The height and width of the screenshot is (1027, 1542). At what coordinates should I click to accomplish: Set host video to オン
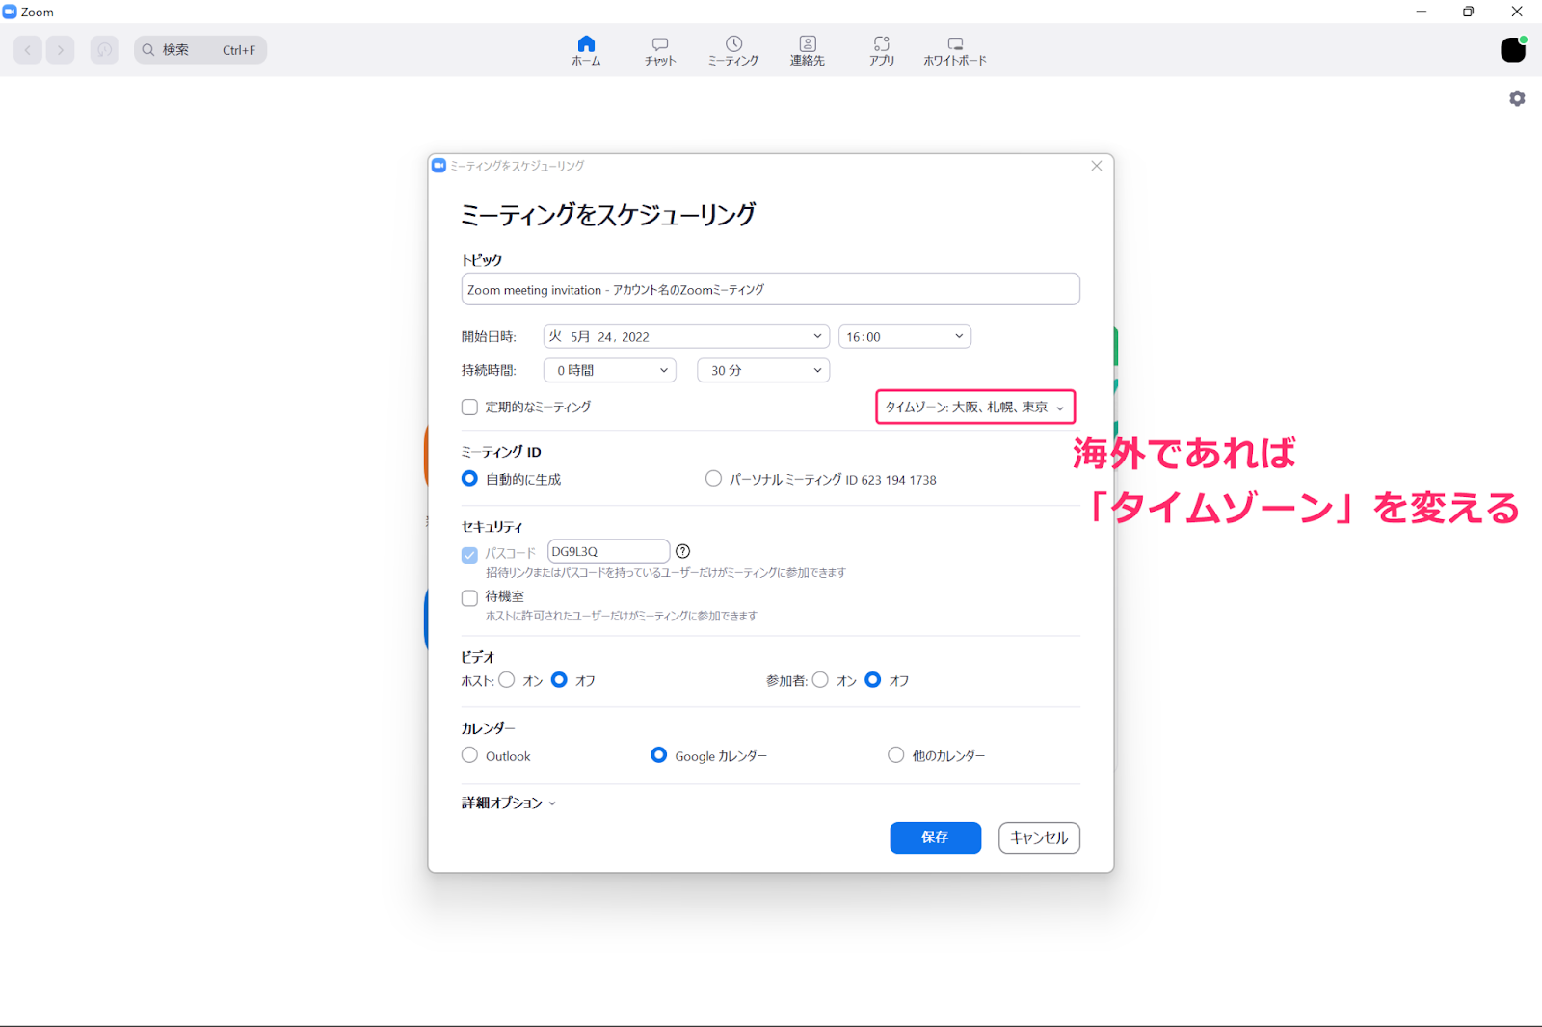click(507, 680)
